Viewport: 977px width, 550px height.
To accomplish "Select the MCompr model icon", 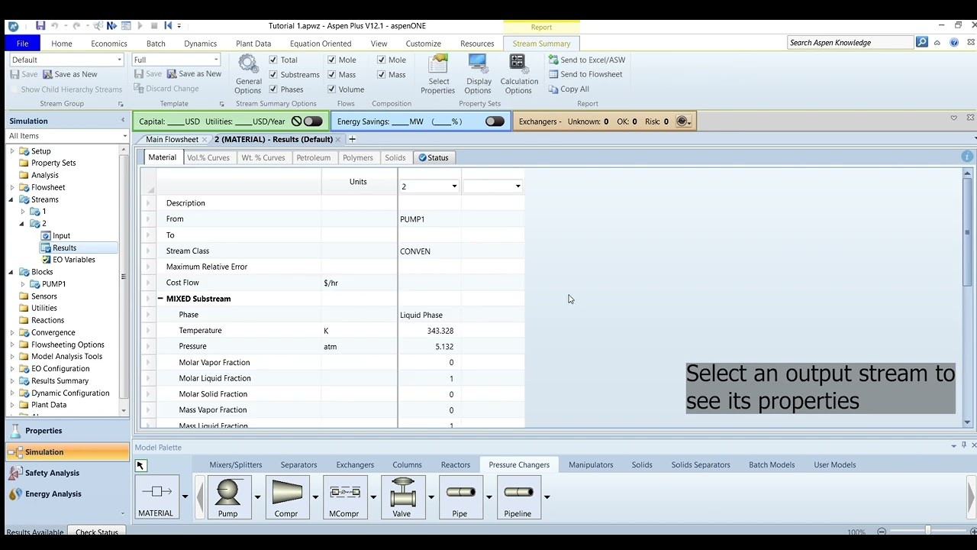I will (344, 497).
